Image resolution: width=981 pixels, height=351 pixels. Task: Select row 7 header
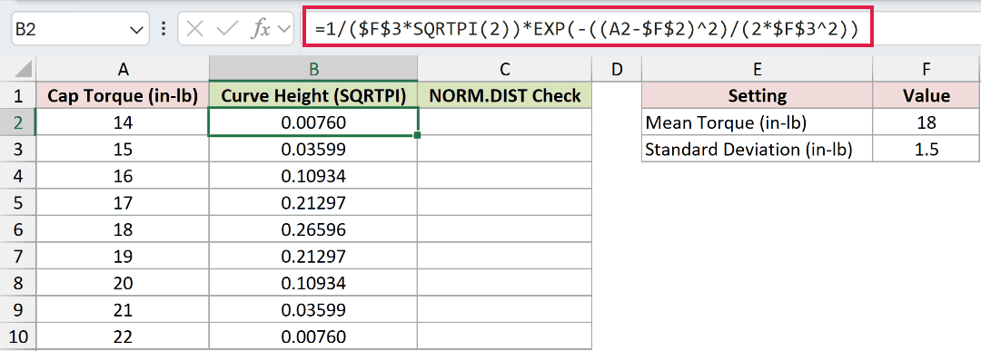(x=18, y=256)
